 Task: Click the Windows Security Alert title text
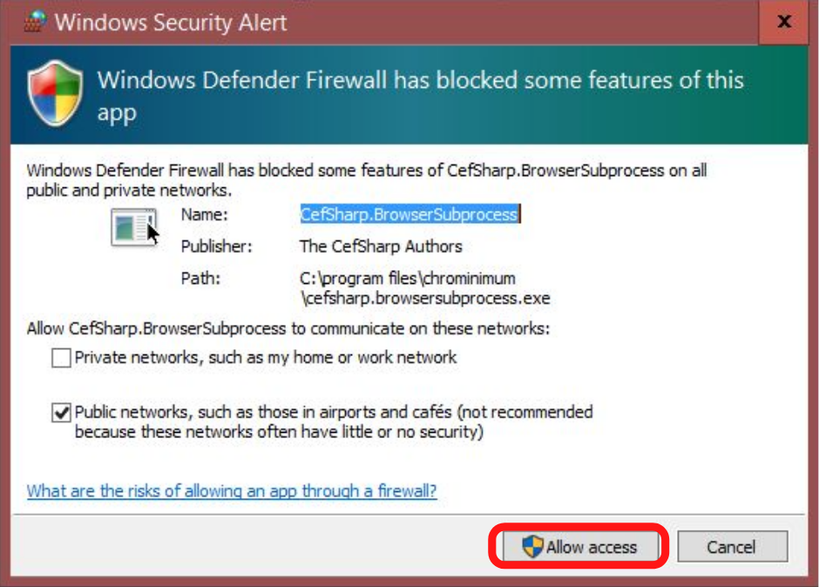coord(171,22)
